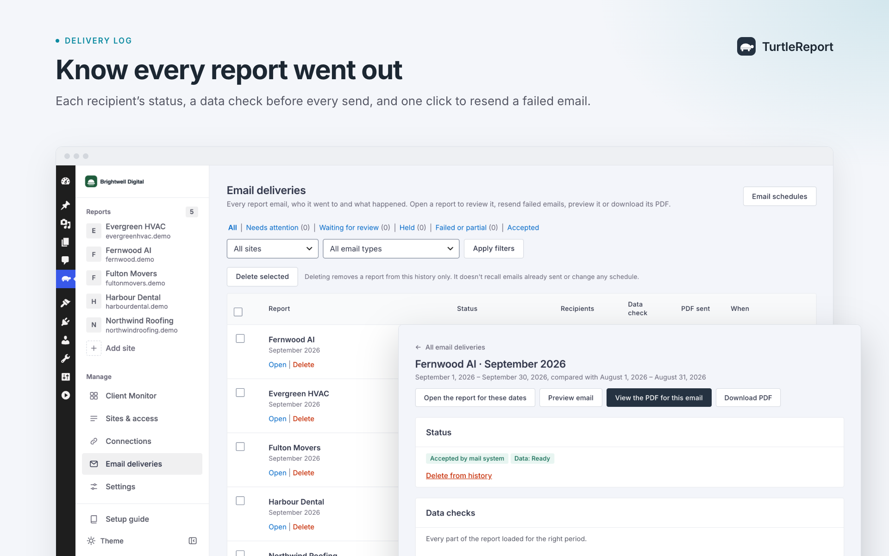Click the Brightwell Digital logo icon
Viewport: 889px width, 556px height.
point(91,182)
